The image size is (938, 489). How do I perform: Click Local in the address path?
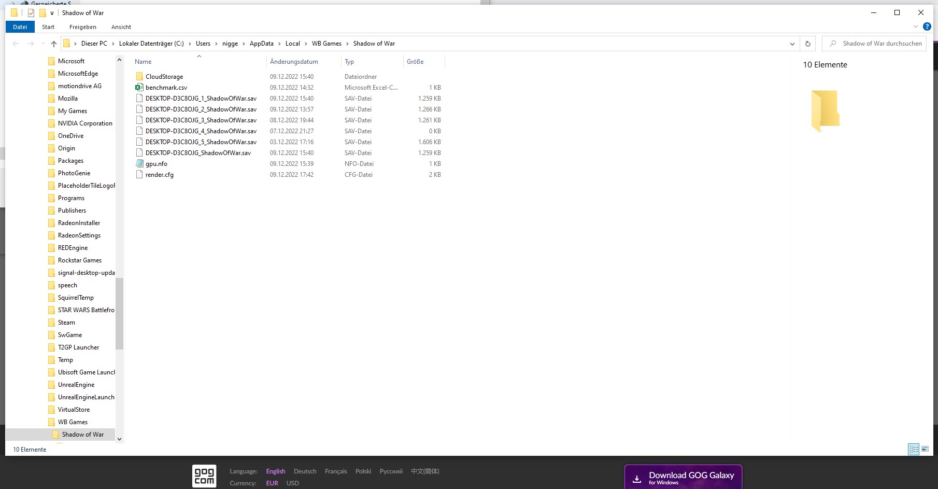point(293,44)
